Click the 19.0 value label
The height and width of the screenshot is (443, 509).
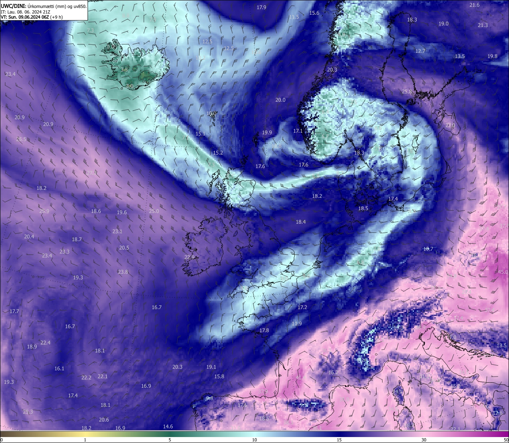point(443,24)
